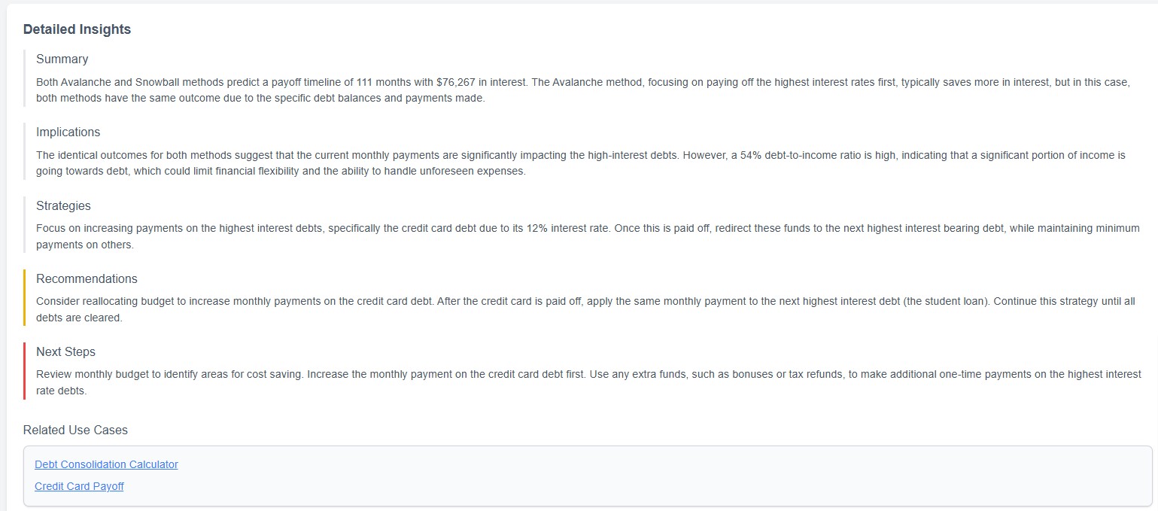Screen dimensions: 1158x511
Task: Open the Credit Card Payoff link
Action: pos(79,486)
